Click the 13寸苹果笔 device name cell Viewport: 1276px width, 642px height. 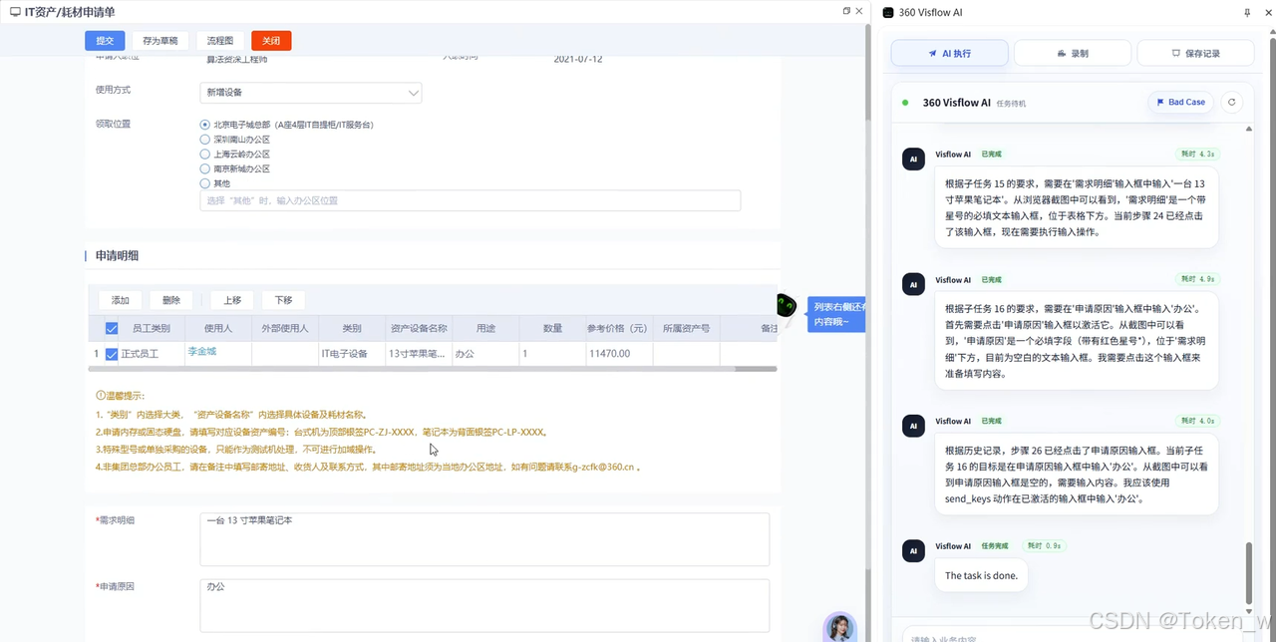click(418, 354)
